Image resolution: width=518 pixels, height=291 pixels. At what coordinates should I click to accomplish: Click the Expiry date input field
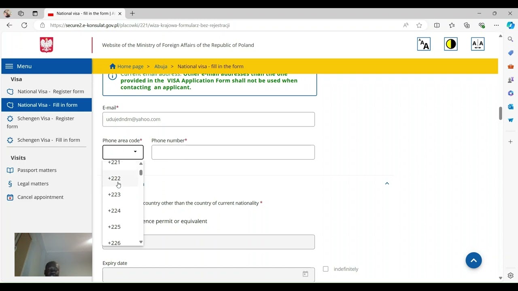208,274
